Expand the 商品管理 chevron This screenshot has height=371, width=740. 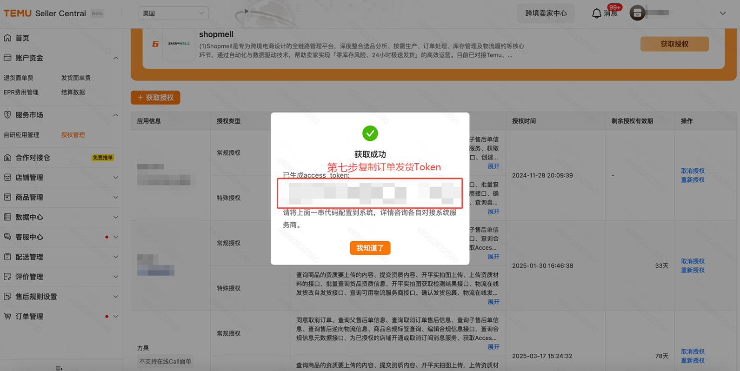(x=115, y=198)
